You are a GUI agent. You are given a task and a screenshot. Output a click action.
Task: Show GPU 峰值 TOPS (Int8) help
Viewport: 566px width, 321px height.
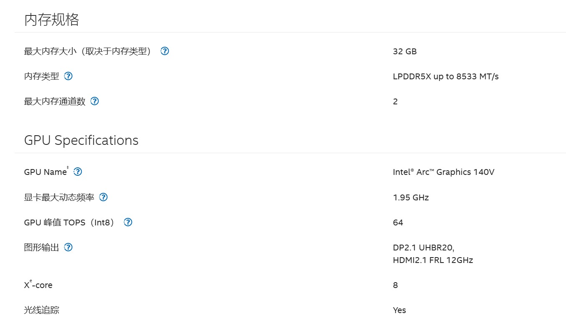[128, 222]
